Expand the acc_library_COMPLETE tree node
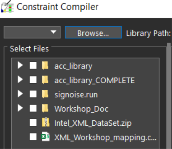Screen dimensions: 172x149 point(20,79)
